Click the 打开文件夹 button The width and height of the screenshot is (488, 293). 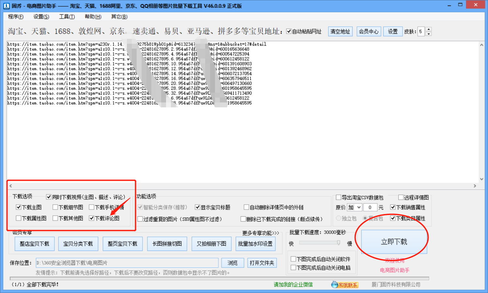pyautogui.click(x=262, y=263)
